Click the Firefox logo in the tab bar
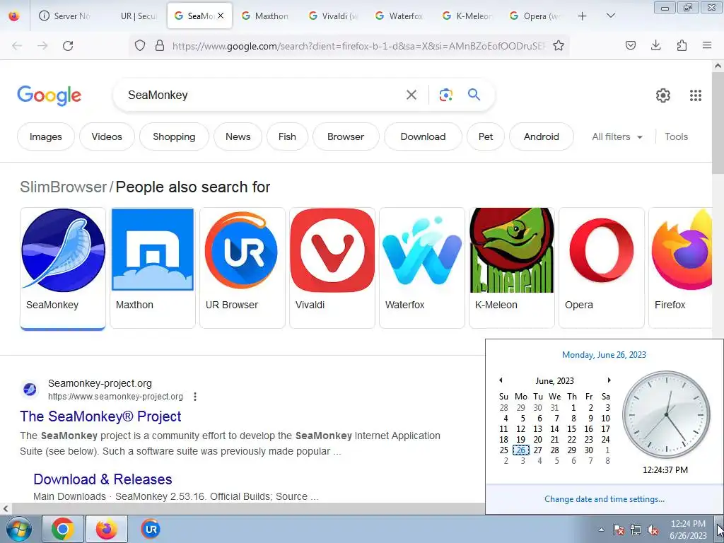This screenshot has width=724, height=543. click(x=14, y=16)
